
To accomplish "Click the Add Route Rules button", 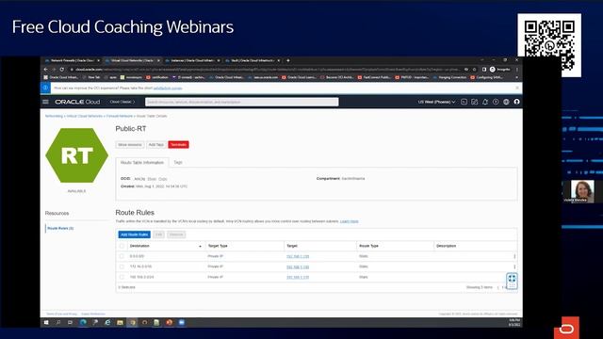I will tap(134, 234).
